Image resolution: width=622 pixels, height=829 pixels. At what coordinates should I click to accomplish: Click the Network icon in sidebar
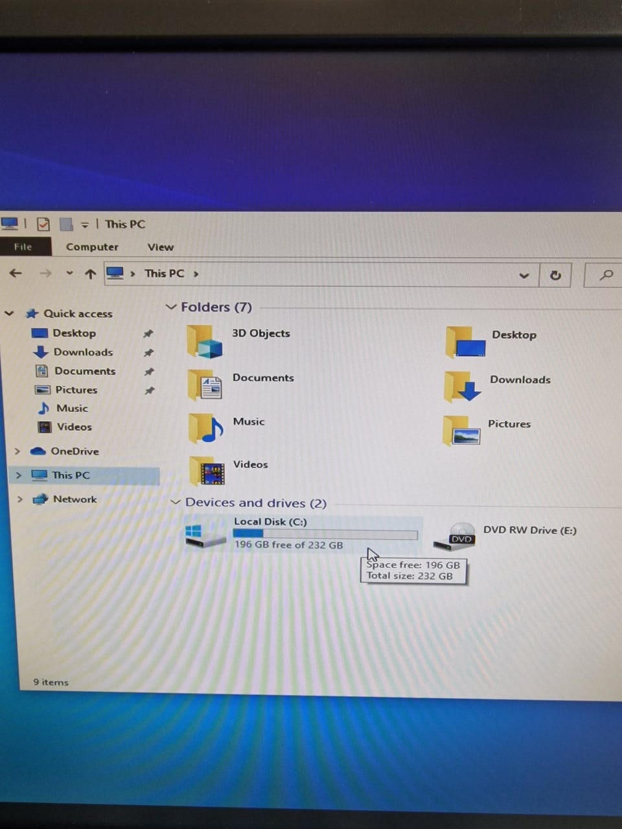tap(40, 499)
